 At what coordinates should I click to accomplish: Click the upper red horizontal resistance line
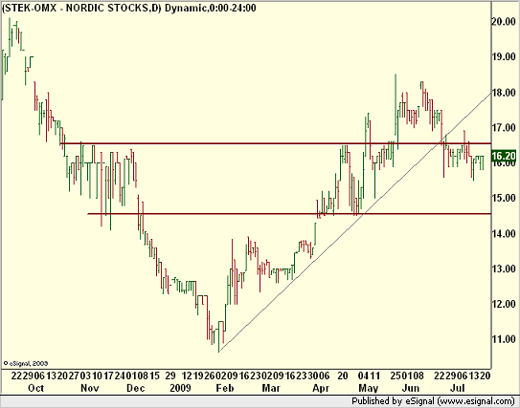tap(275, 143)
